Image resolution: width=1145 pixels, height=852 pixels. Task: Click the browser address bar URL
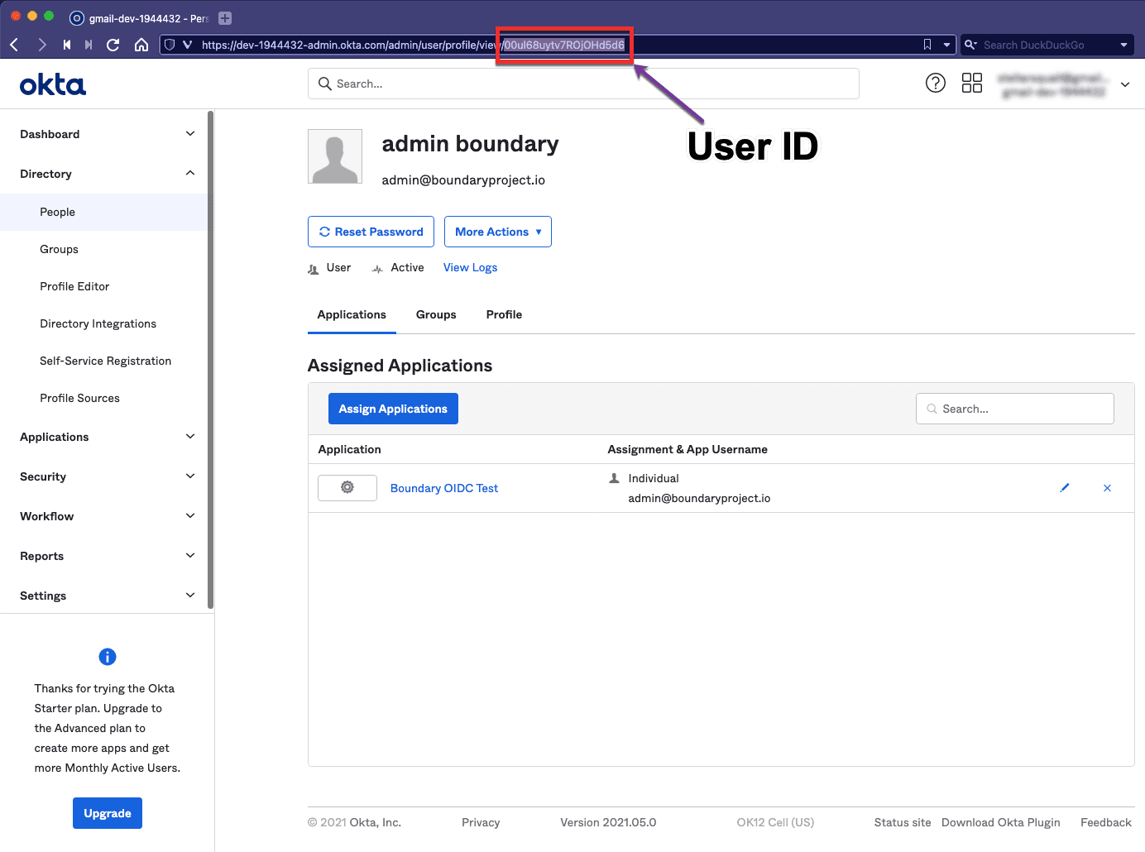tap(414, 45)
